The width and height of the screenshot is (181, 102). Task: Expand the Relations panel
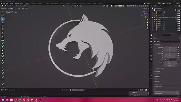click(157, 71)
